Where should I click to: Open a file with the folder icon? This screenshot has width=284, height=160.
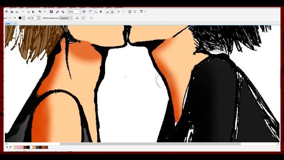point(7,12)
